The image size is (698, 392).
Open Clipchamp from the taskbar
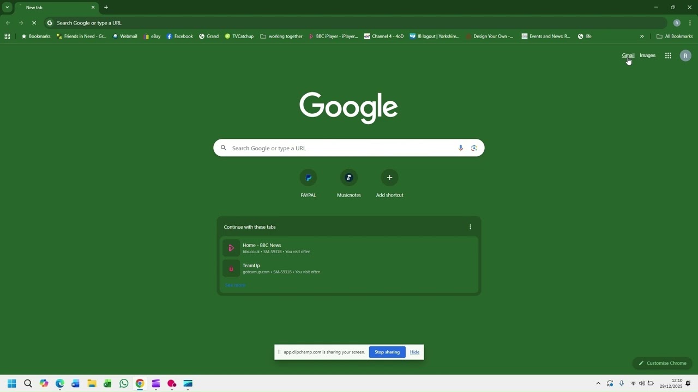click(156, 384)
